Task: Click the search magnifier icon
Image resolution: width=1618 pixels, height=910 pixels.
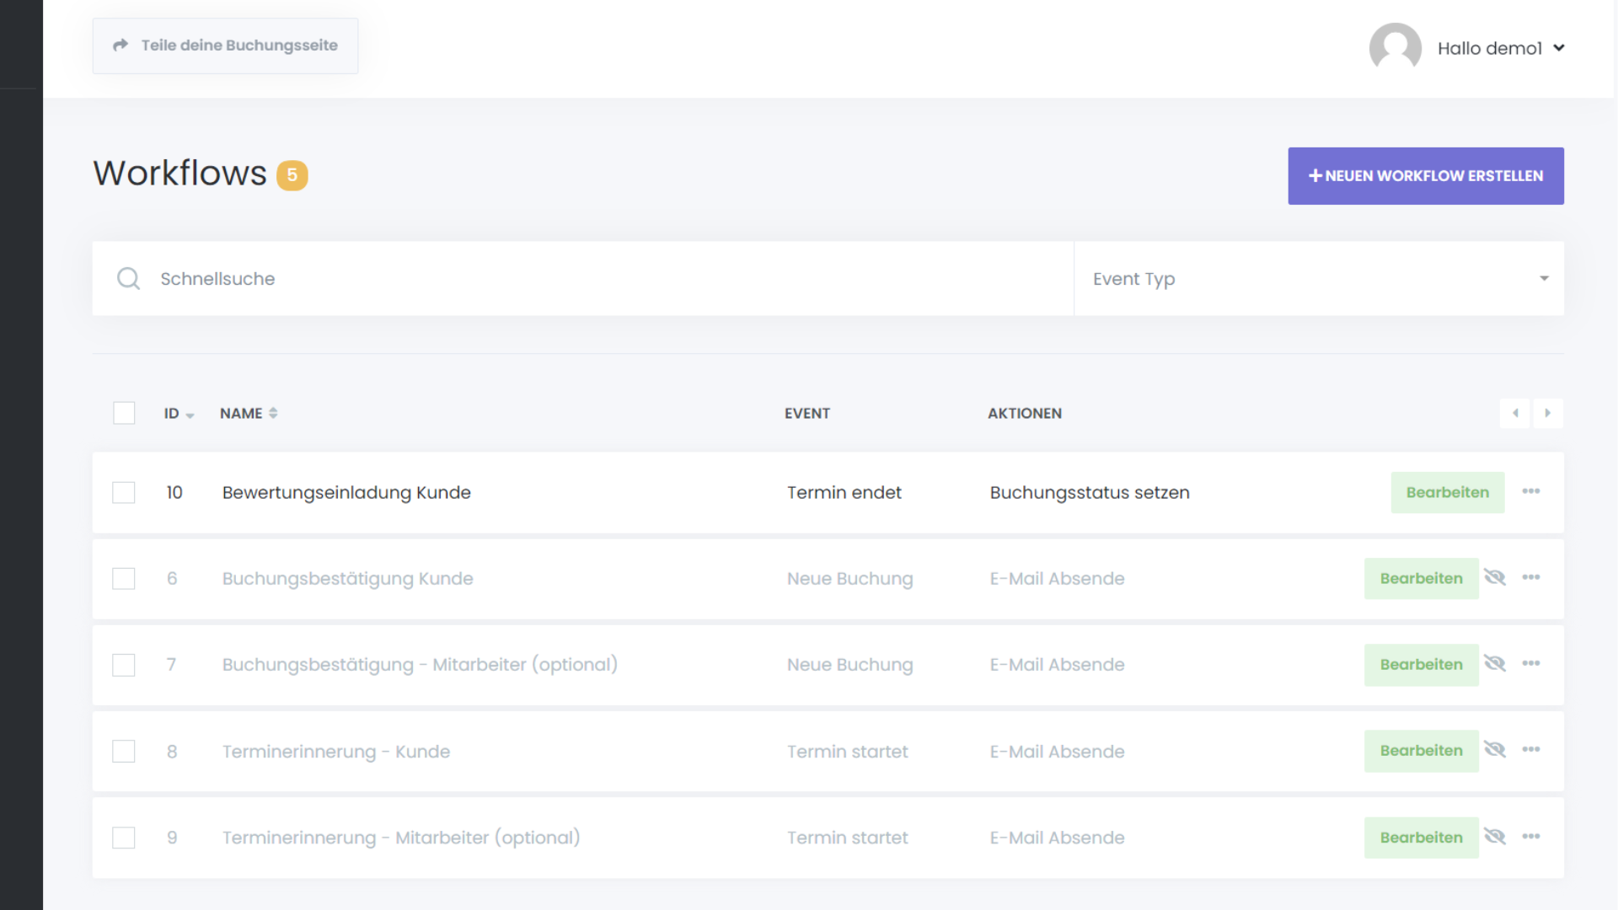Action: (128, 279)
